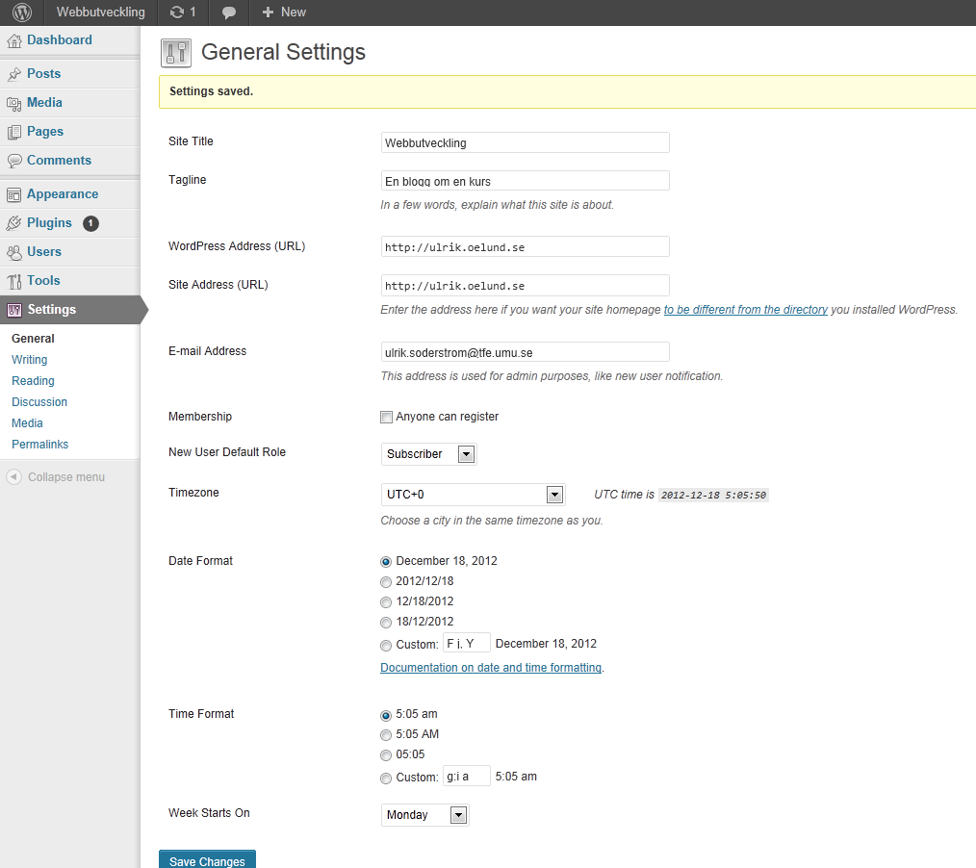976x868 pixels.
Task: Click the Site Title input field
Action: point(526,142)
